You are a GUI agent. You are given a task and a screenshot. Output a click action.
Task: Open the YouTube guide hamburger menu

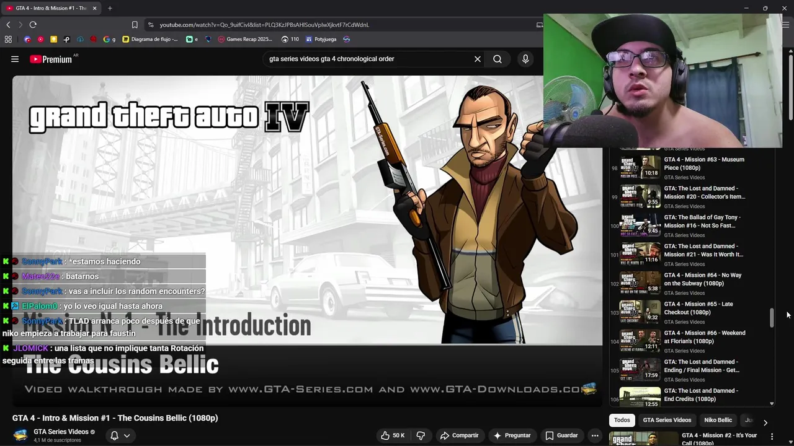14,59
